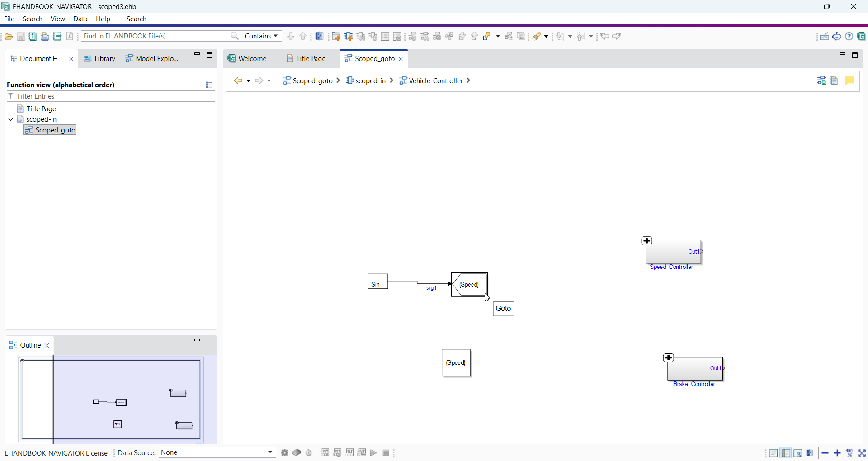
Task: Select Title Page in the function tree
Action: point(36,109)
